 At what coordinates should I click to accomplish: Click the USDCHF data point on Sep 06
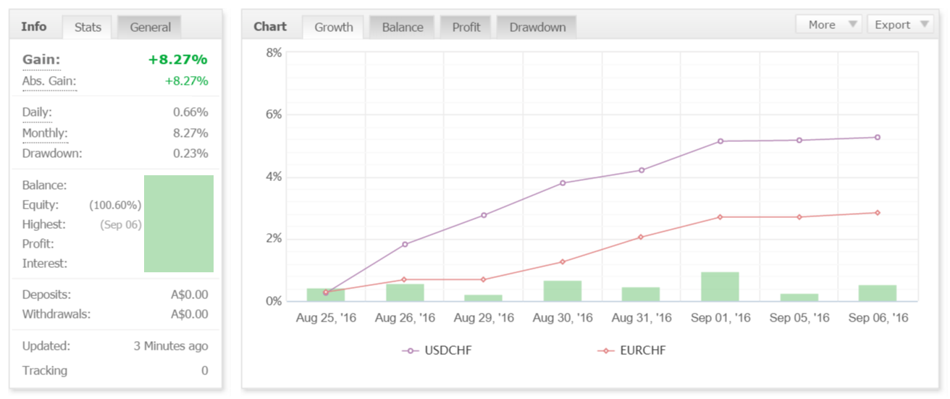tap(878, 137)
